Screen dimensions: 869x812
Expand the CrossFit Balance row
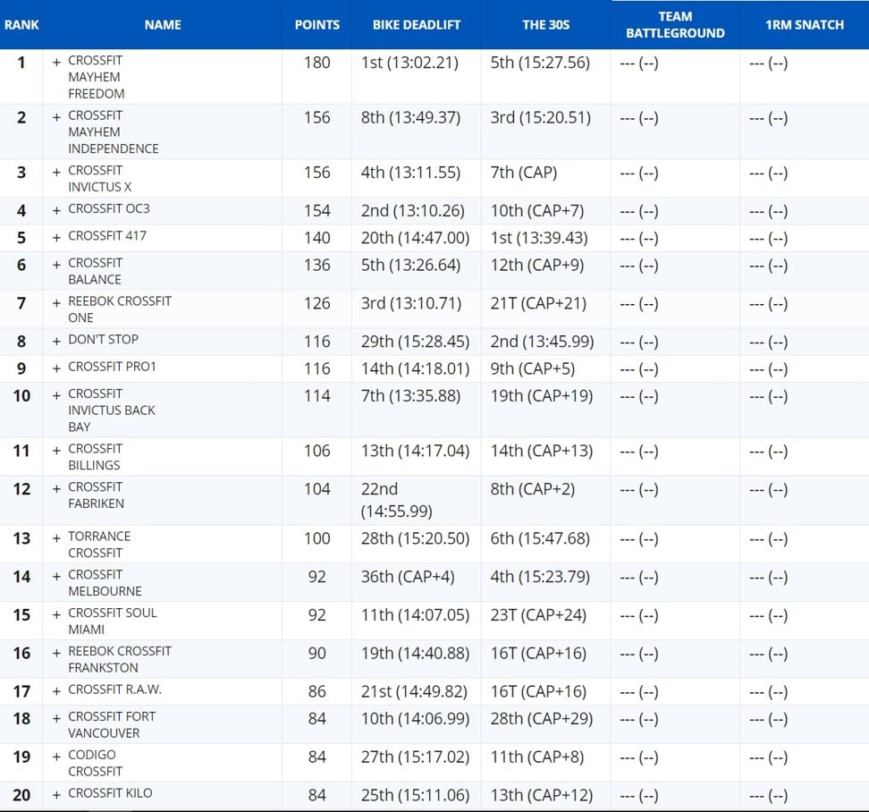point(56,265)
